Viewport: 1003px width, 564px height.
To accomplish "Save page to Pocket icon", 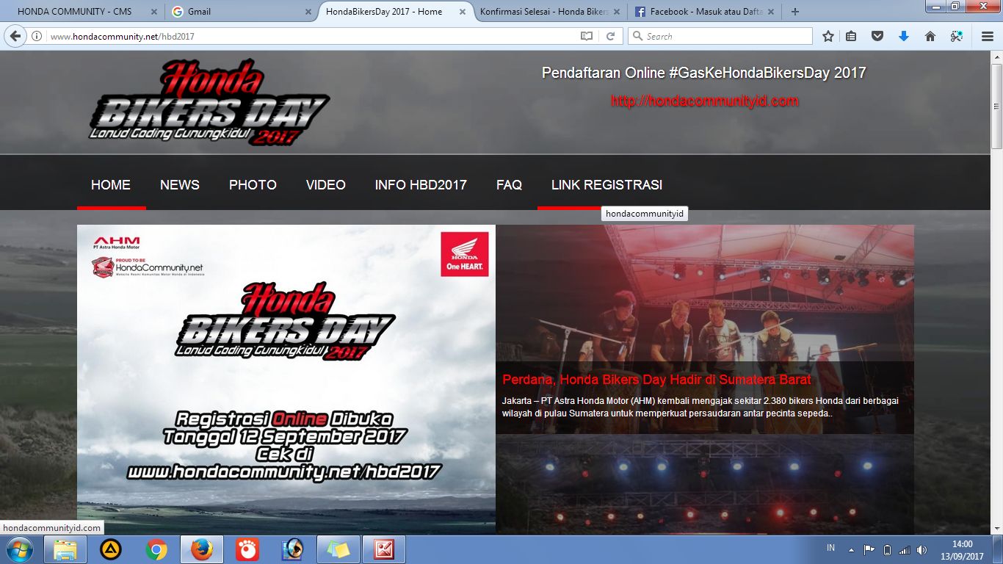I will click(x=877, y=36).
